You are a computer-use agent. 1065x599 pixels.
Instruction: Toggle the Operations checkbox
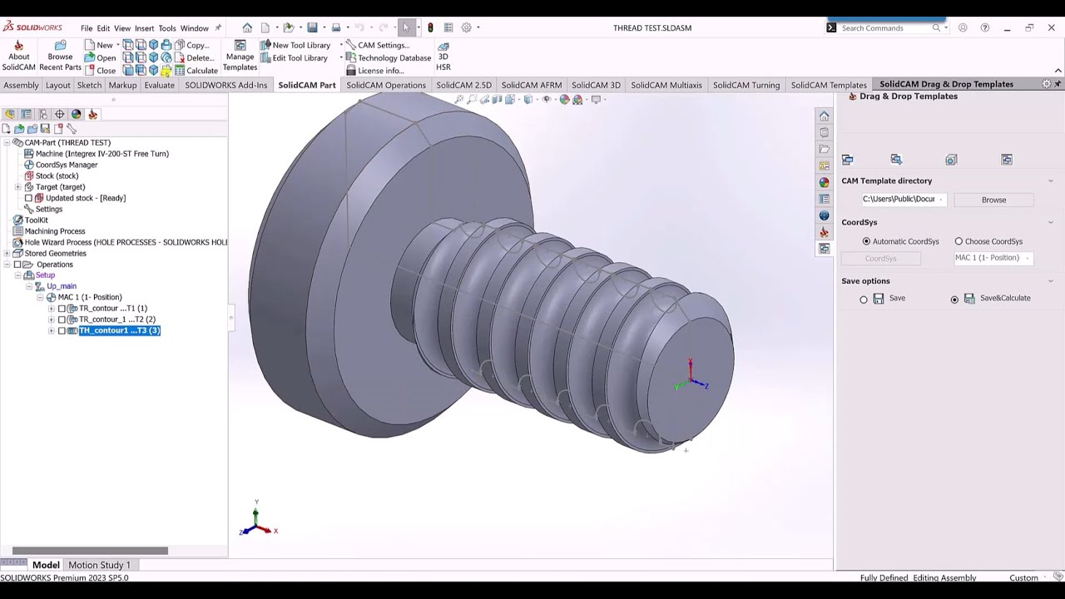click(17, 265)
